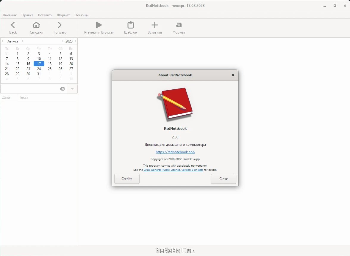
Task: Click the Close button in the About dialog
Action: [224, 179]
